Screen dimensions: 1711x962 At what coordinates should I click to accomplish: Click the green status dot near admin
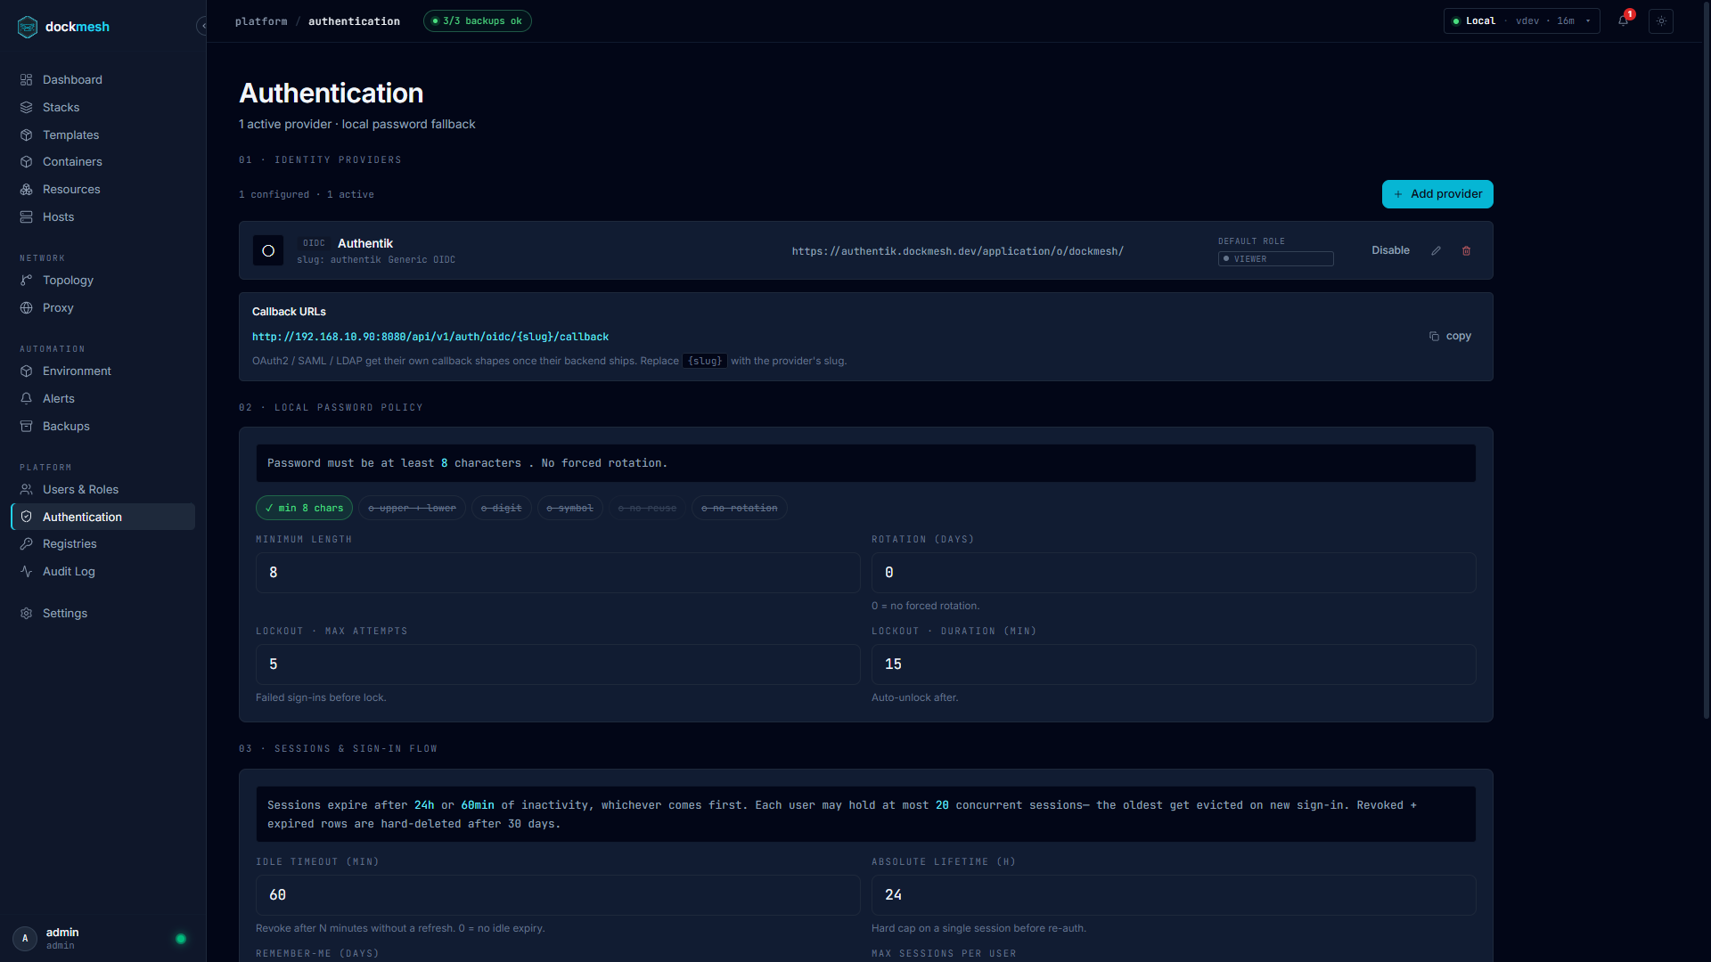[x=181, y=939]
